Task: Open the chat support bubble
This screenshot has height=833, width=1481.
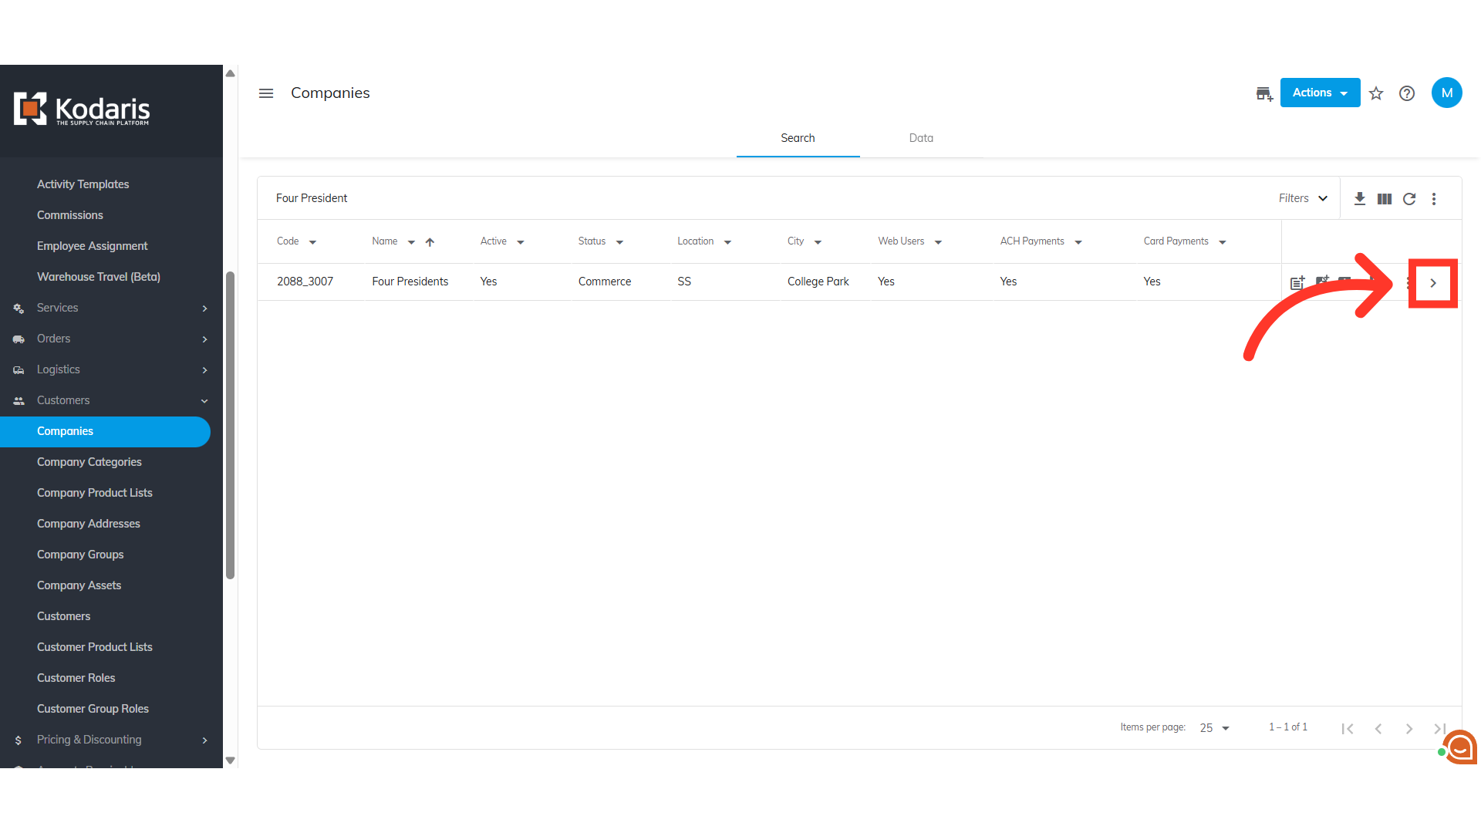Action: (1459, 747)
